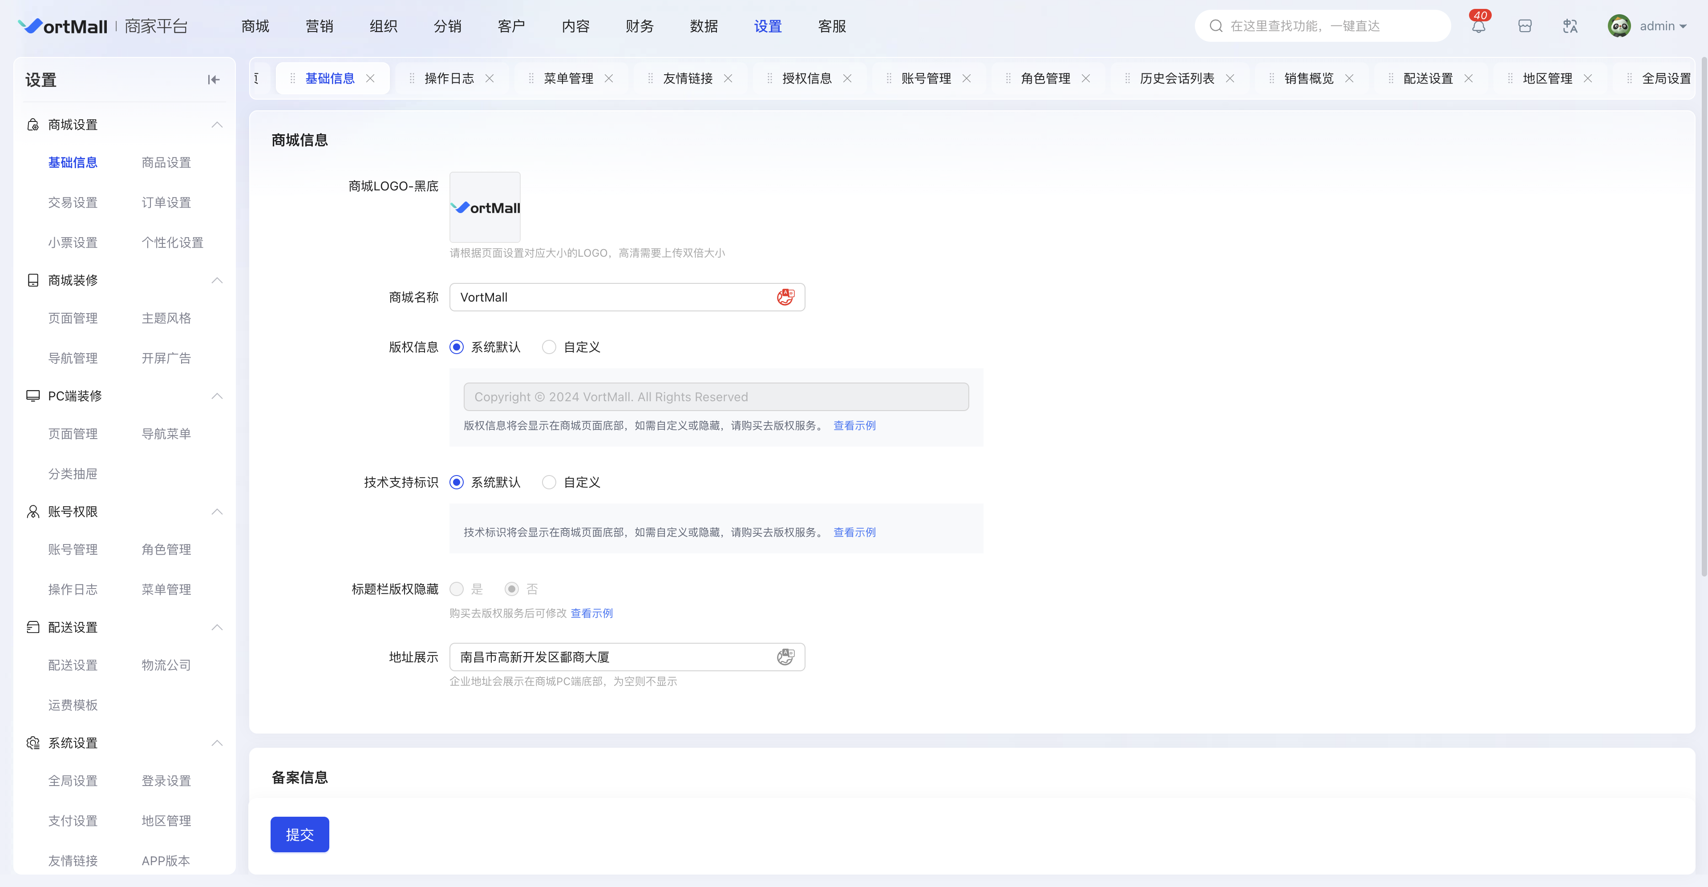This screenshot has height=887, width=1708.
Task: Open the store icon in header
Action: pos(1524,27)
